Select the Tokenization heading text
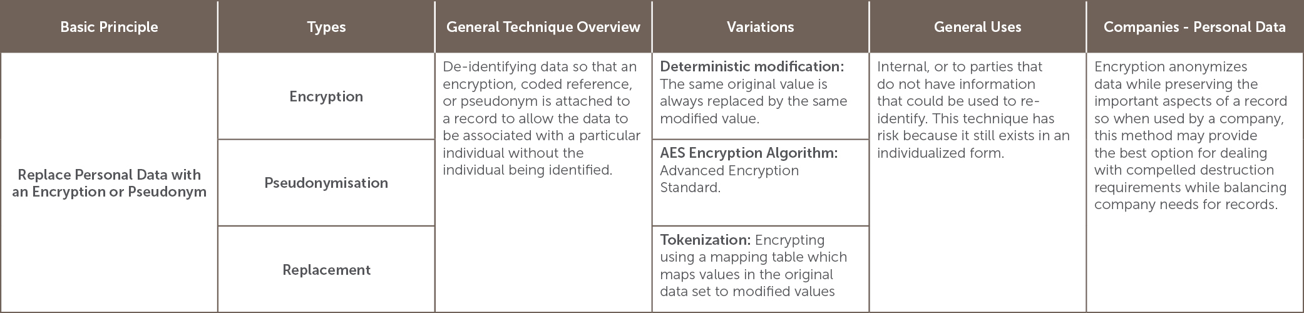 tap(705, 240)
